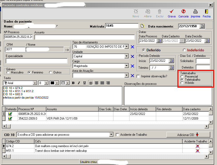Open calendar picker for Data nascimento
Viewport: 217px width, 165px height.
[x=202, y=26]
